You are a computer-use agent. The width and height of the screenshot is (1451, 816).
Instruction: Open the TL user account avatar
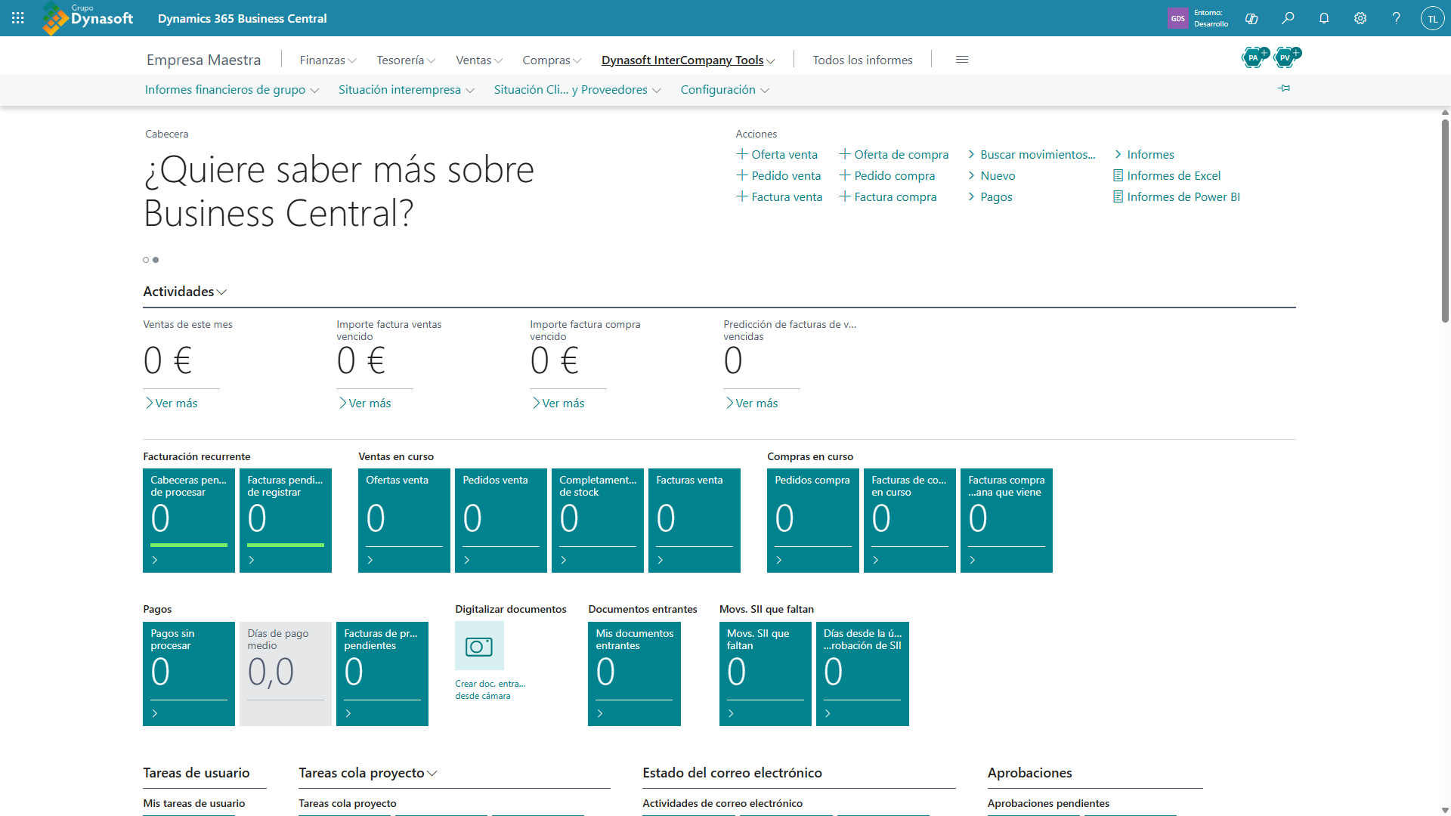[x=1433, y=18]
